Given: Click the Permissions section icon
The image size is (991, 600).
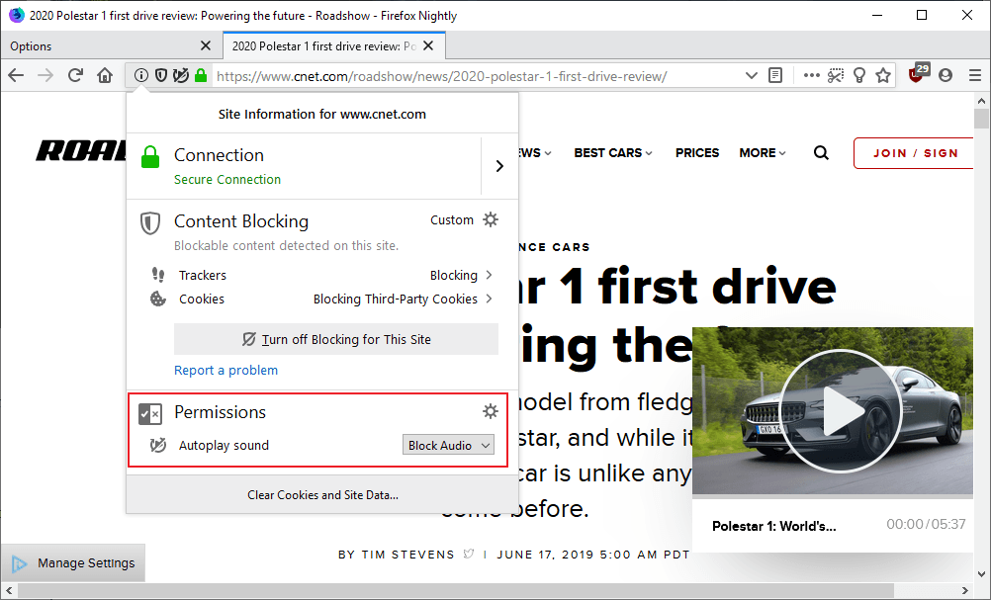Looking at the screenshot, I should [150, 414].
